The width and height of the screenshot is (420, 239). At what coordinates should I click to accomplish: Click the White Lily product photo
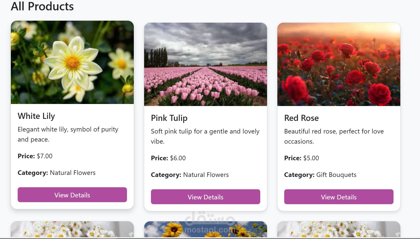tap(72, 62)
